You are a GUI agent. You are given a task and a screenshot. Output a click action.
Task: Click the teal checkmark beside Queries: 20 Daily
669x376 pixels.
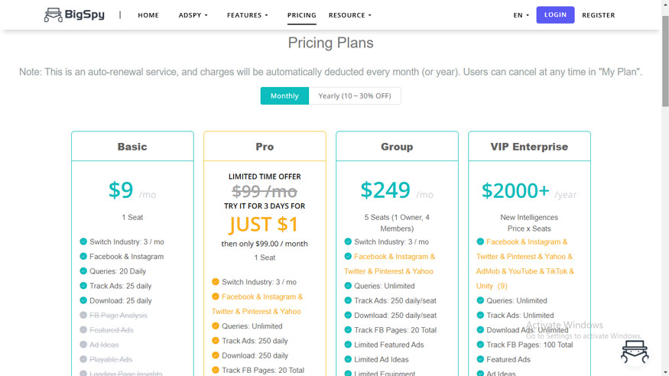pos(83,271)
